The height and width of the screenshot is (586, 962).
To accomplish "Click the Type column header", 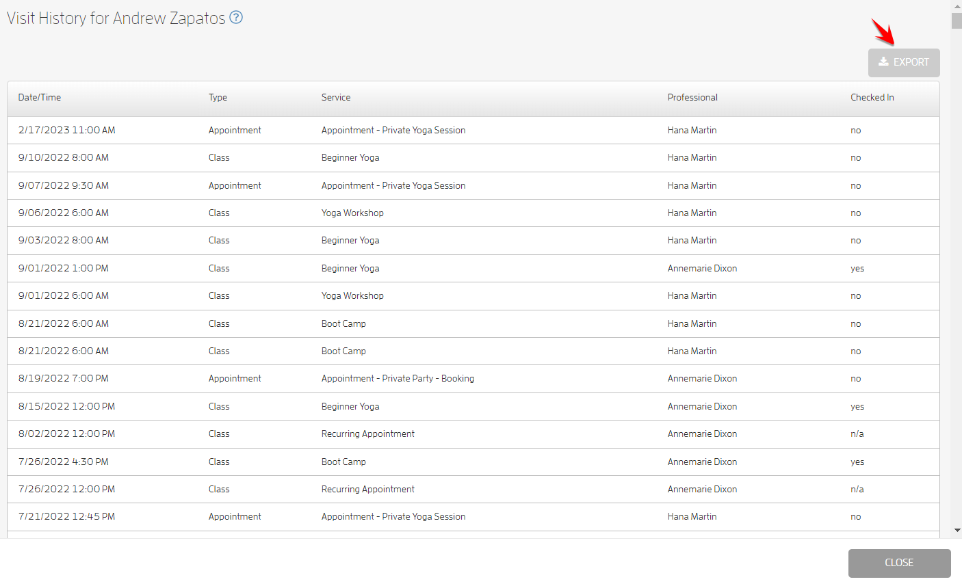I will (218, 98).
